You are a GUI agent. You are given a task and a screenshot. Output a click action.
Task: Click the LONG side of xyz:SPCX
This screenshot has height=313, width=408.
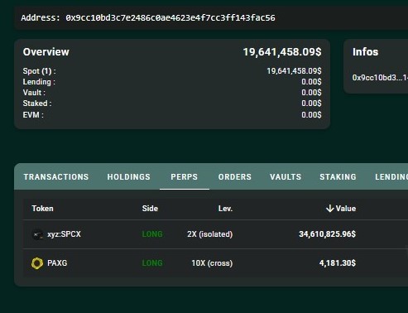click(x=152, y=234)
